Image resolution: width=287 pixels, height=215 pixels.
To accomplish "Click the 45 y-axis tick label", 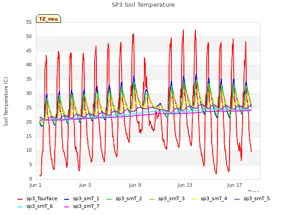I will pyautogui.click(x=29, y=51).
